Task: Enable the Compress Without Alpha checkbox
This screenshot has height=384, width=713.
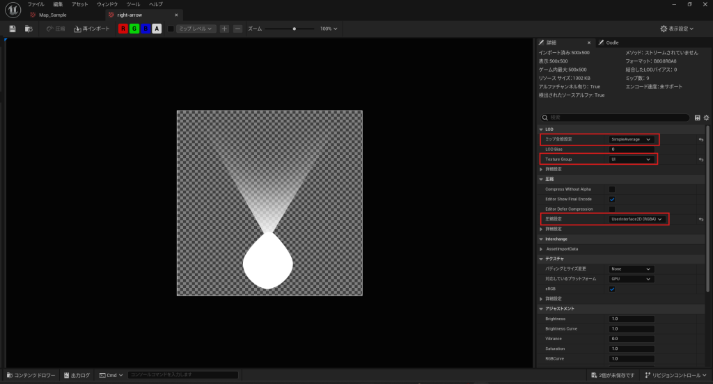Action: [x=612, y=189]
